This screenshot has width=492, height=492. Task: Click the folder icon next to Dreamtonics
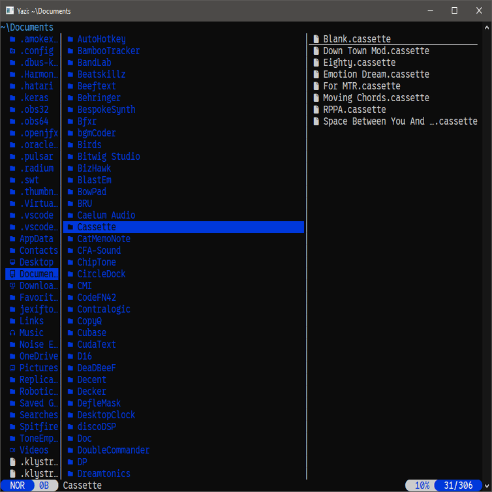[70, 474]
